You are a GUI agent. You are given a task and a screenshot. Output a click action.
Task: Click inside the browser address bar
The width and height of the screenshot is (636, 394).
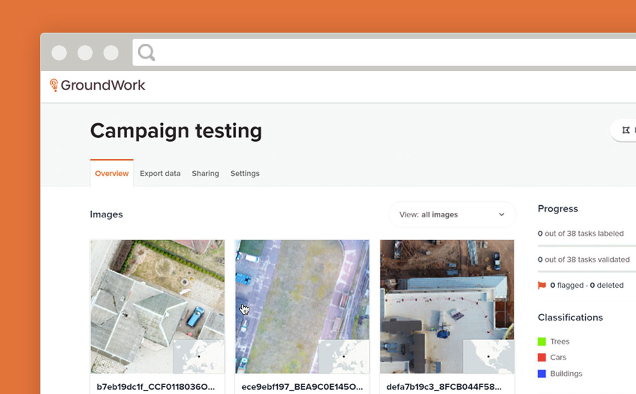point(382,52)
